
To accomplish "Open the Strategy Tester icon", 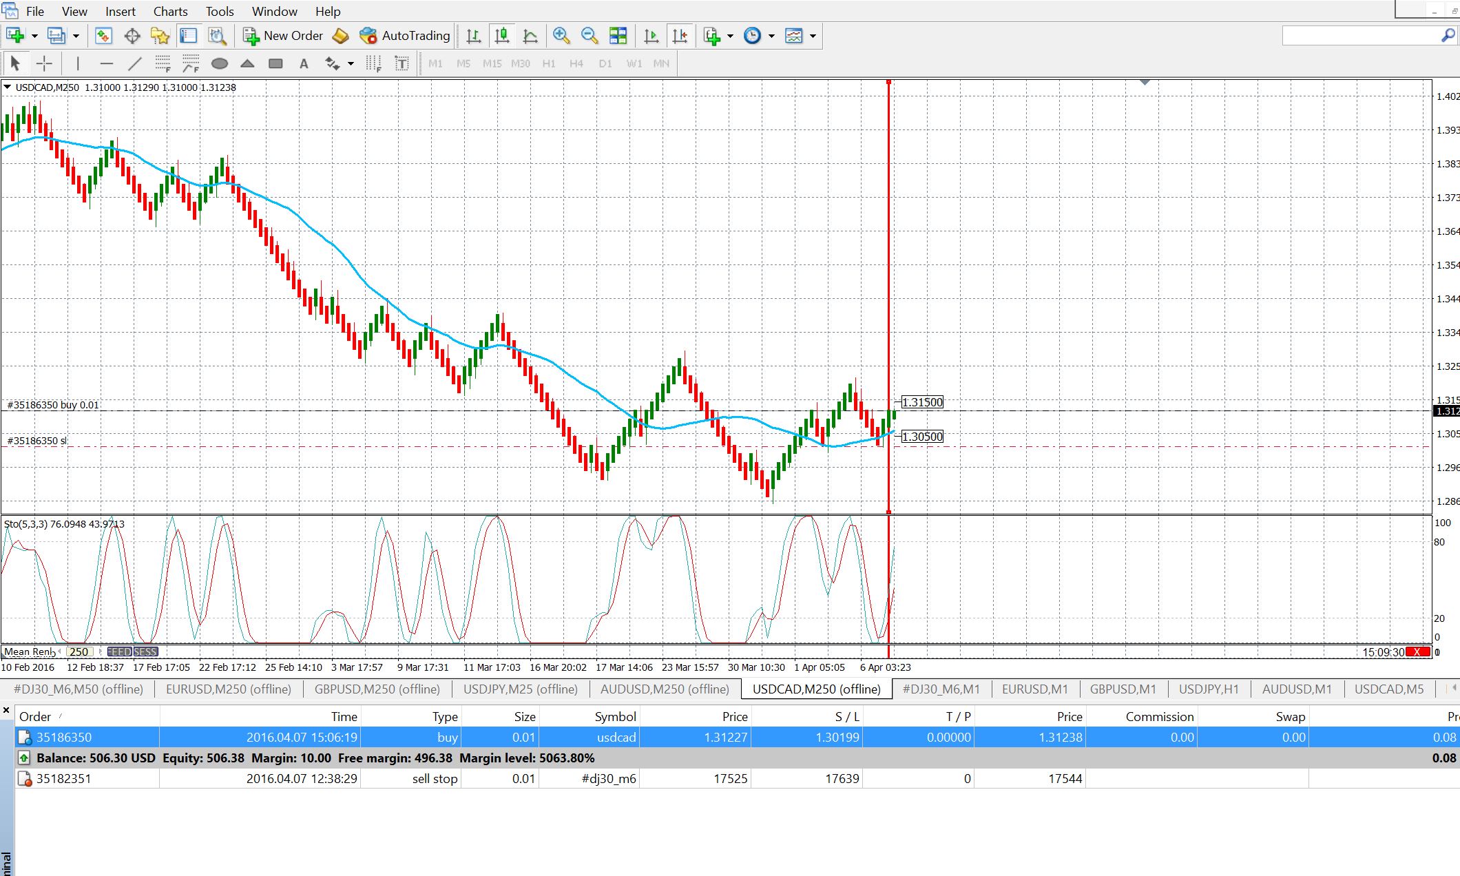I will tap(217, 36).
